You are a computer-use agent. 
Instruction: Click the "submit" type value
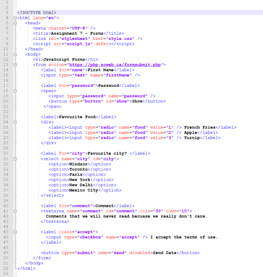85,253
